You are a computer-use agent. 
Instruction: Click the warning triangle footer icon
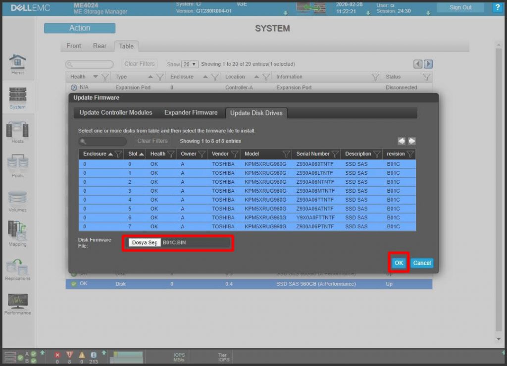[x=82, y=355]
